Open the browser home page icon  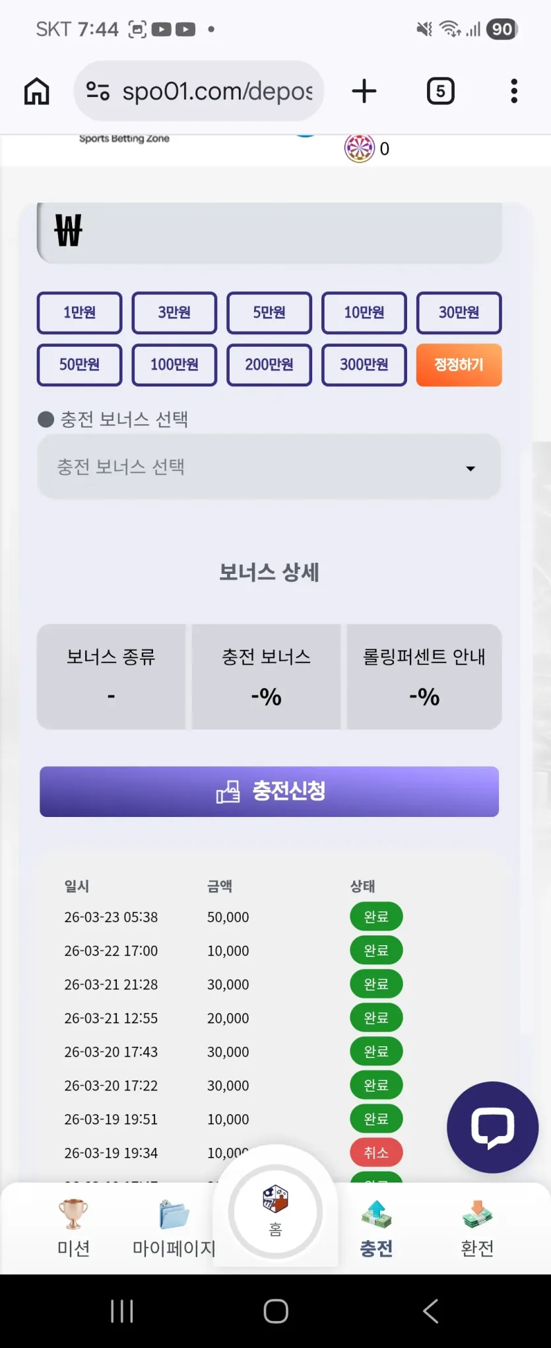tap(37, 91)
